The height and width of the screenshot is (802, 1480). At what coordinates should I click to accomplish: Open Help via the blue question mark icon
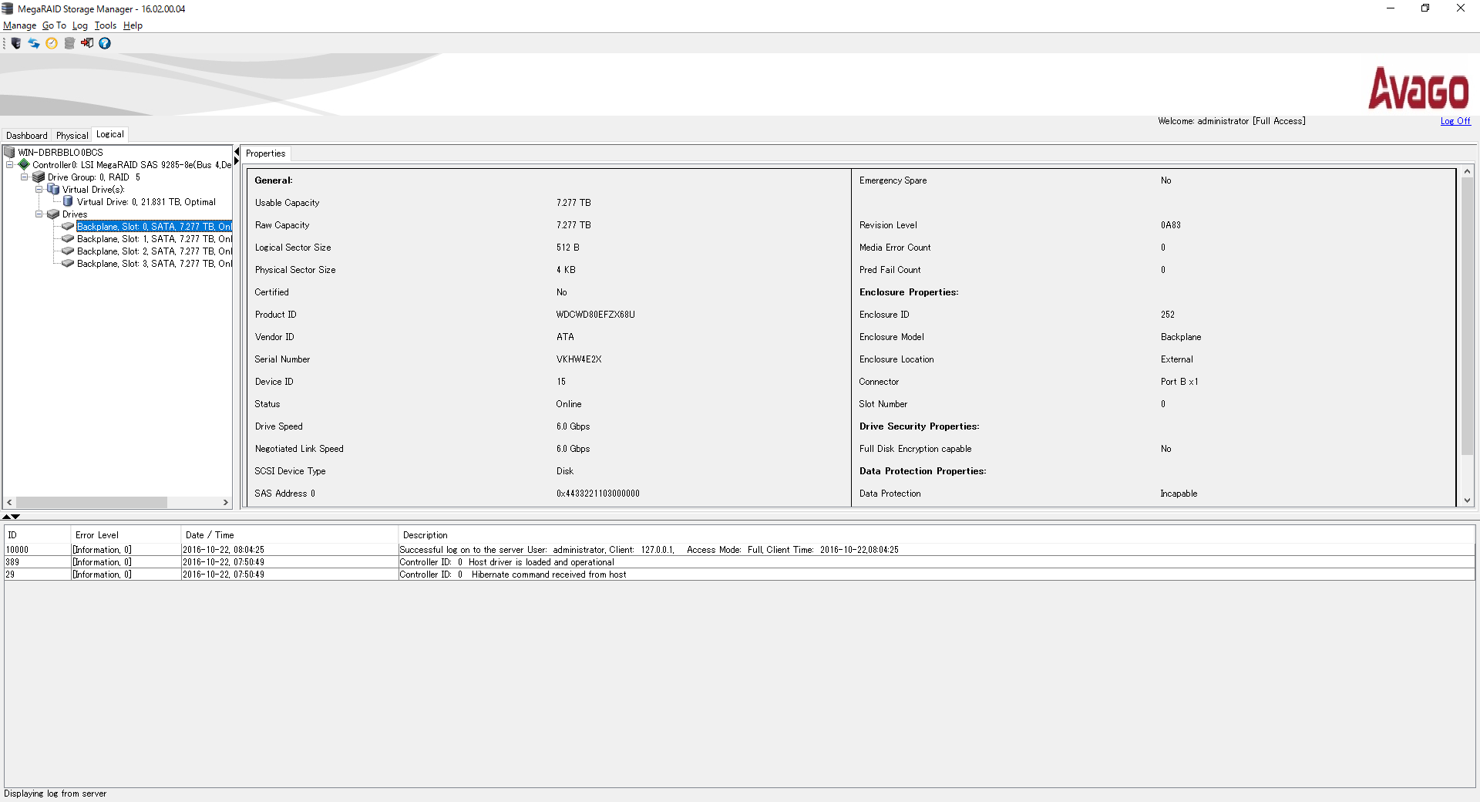105,43
